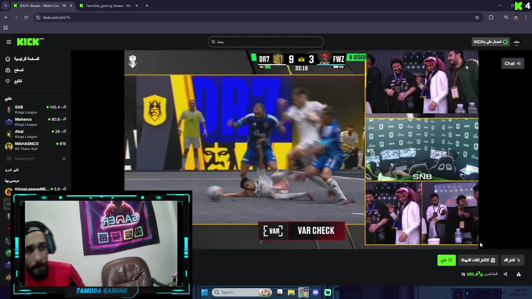The width and height of the screenshot is (532, 299).
Task: Open the Windows Start menu
Action: 204,292
